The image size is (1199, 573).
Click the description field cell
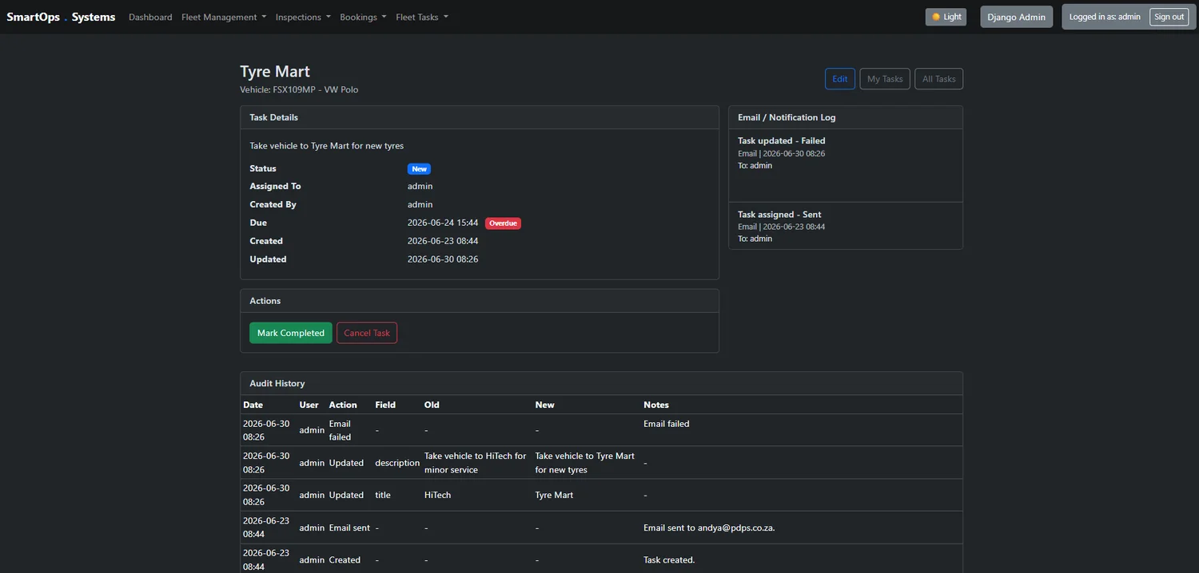397,463
